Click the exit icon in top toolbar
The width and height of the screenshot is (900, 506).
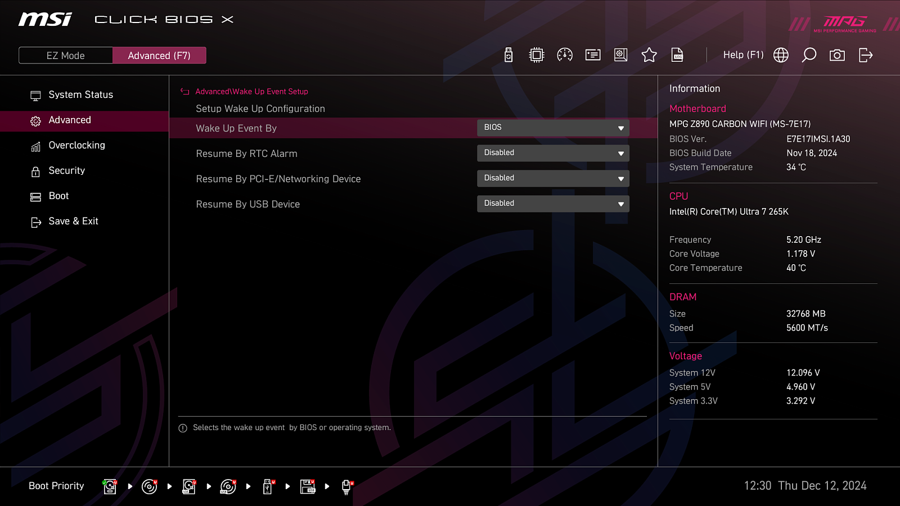click(866, 55)
